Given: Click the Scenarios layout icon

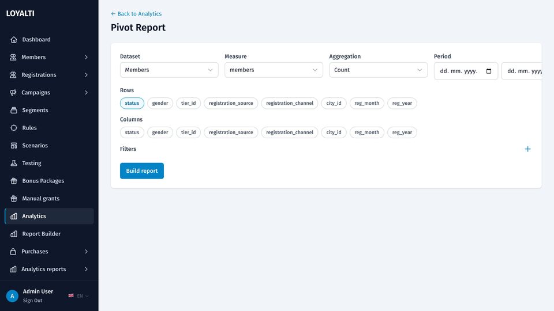Looking at the screenshot, I should (x=14, y=145).
